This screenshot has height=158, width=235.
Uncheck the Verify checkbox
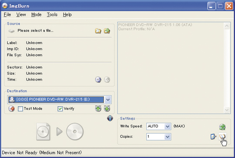[x=60, y=109]
